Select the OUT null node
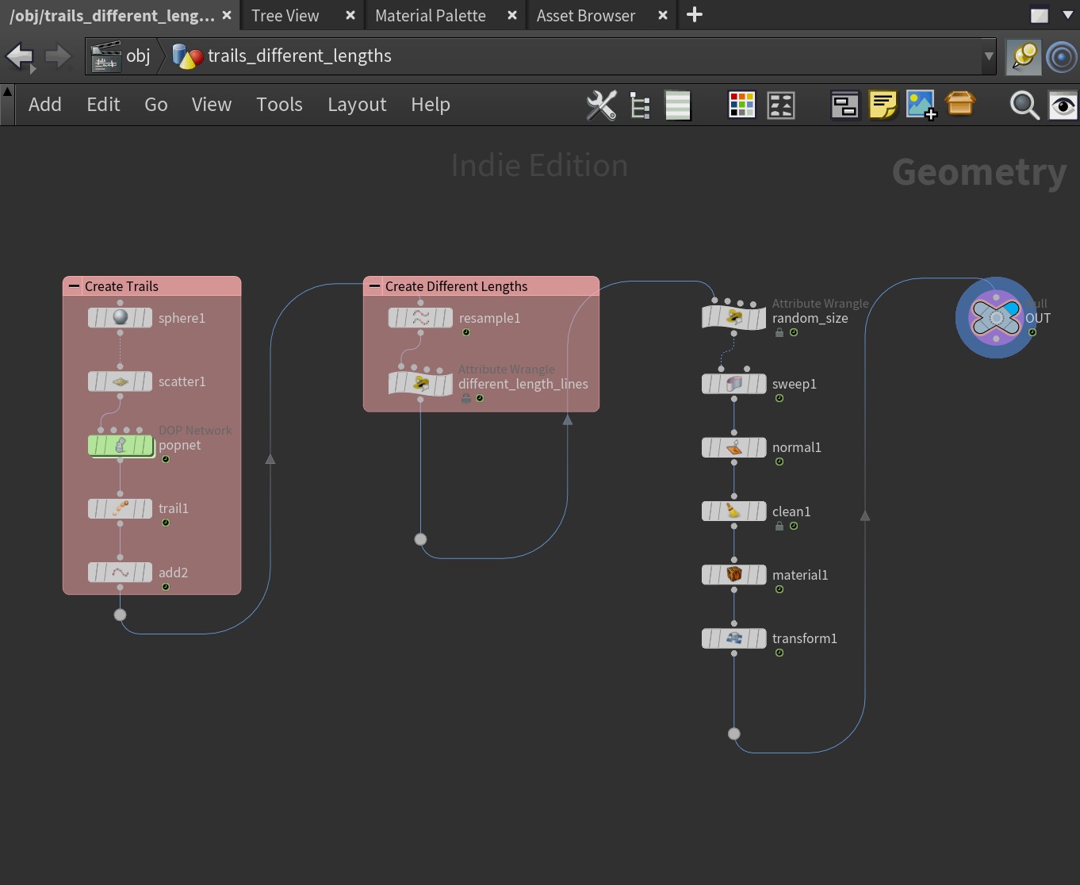 [x=995, y=318]
